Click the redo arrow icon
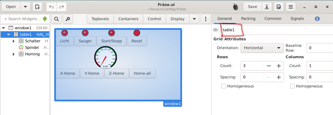 click(x=60, y=7)
